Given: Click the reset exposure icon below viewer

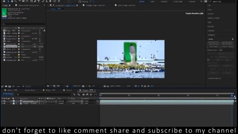Looking at the screenshot, I should (x=148, y=86).
